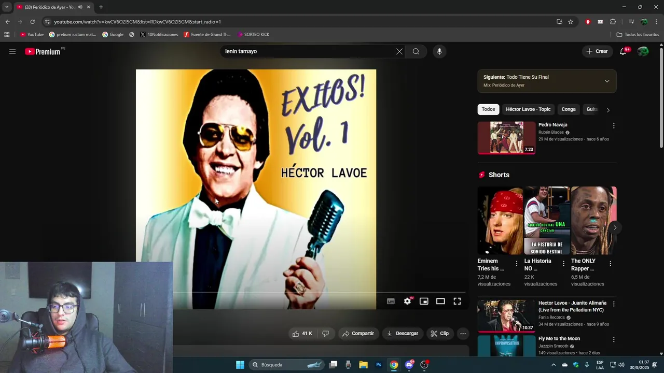Open video settings gear in the player
Screen dimensions: 664x373
coord(408,301)
